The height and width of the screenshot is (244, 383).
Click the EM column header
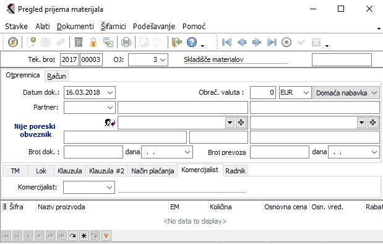pos(188,207)
